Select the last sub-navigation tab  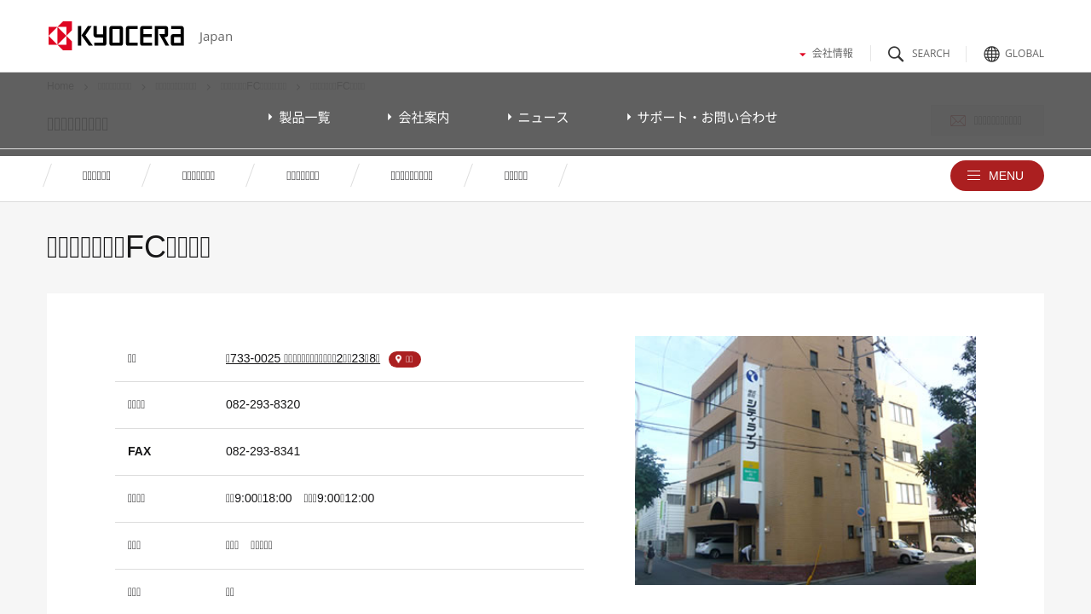click(516, 176)
